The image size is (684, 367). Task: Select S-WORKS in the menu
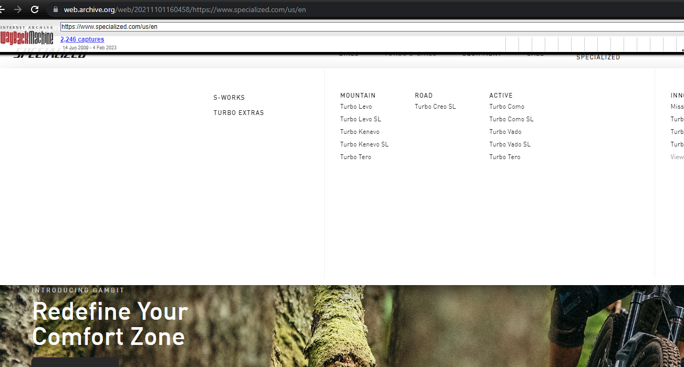tap(229, 98)
